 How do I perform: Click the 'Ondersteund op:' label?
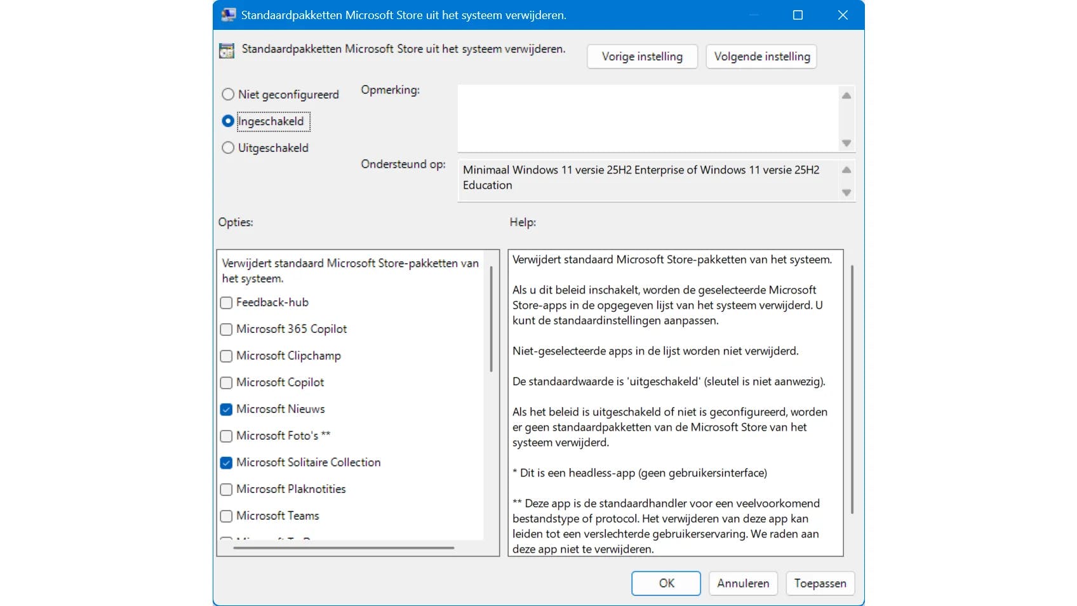click(403, 164)
